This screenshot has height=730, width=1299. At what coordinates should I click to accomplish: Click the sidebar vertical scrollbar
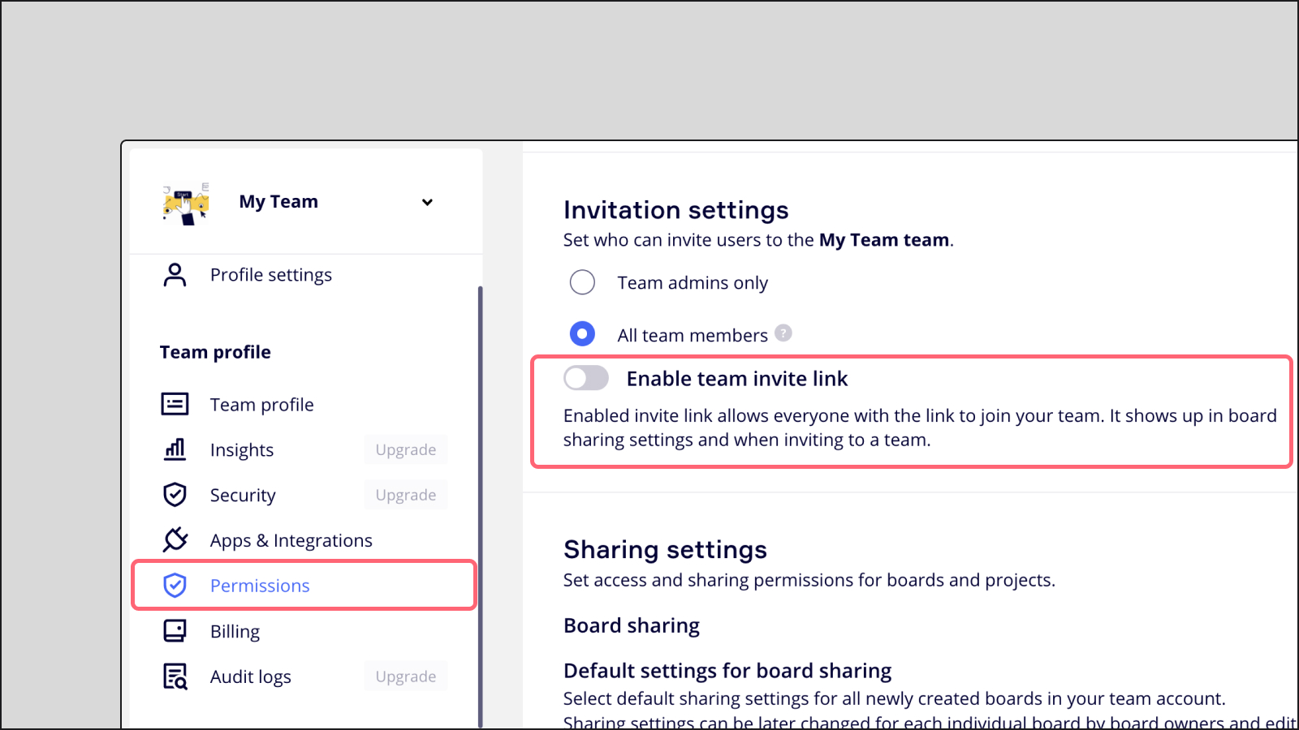click(480, 503)
